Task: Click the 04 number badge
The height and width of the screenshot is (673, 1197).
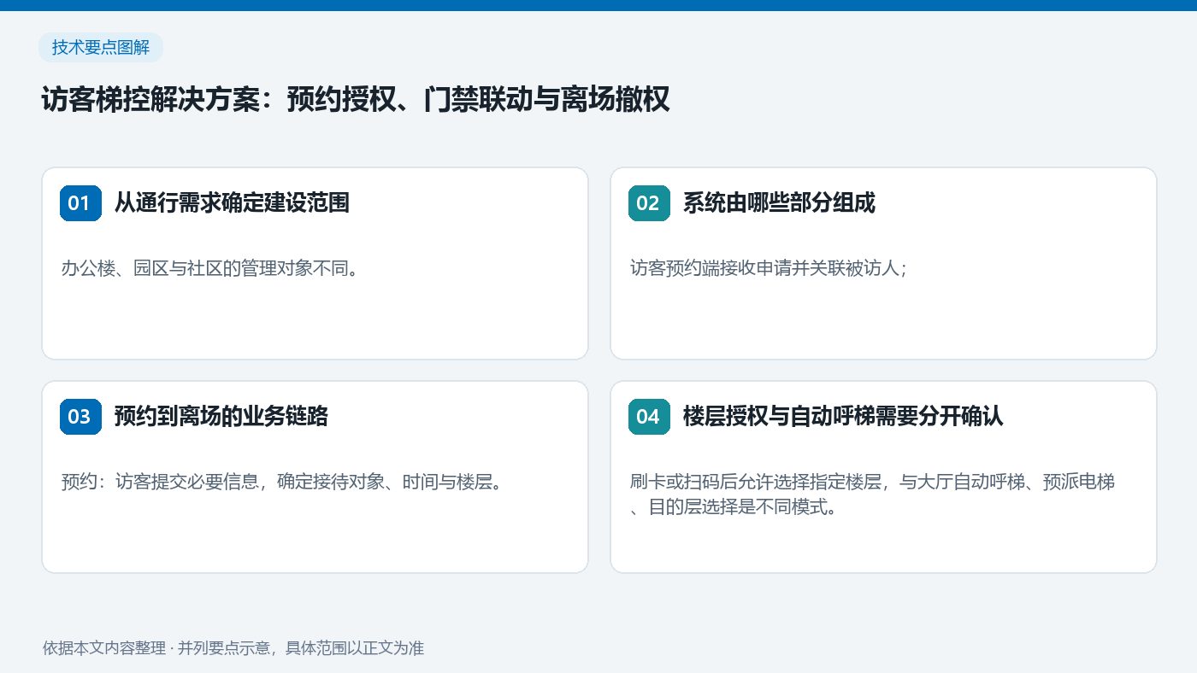Action: click(649, 417)
